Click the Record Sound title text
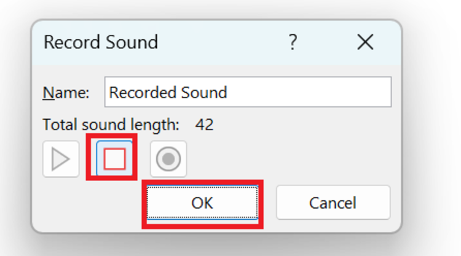461x256 pixels. [x=101, y=42]
